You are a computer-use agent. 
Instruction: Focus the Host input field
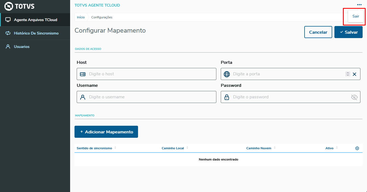coord(147,74)
